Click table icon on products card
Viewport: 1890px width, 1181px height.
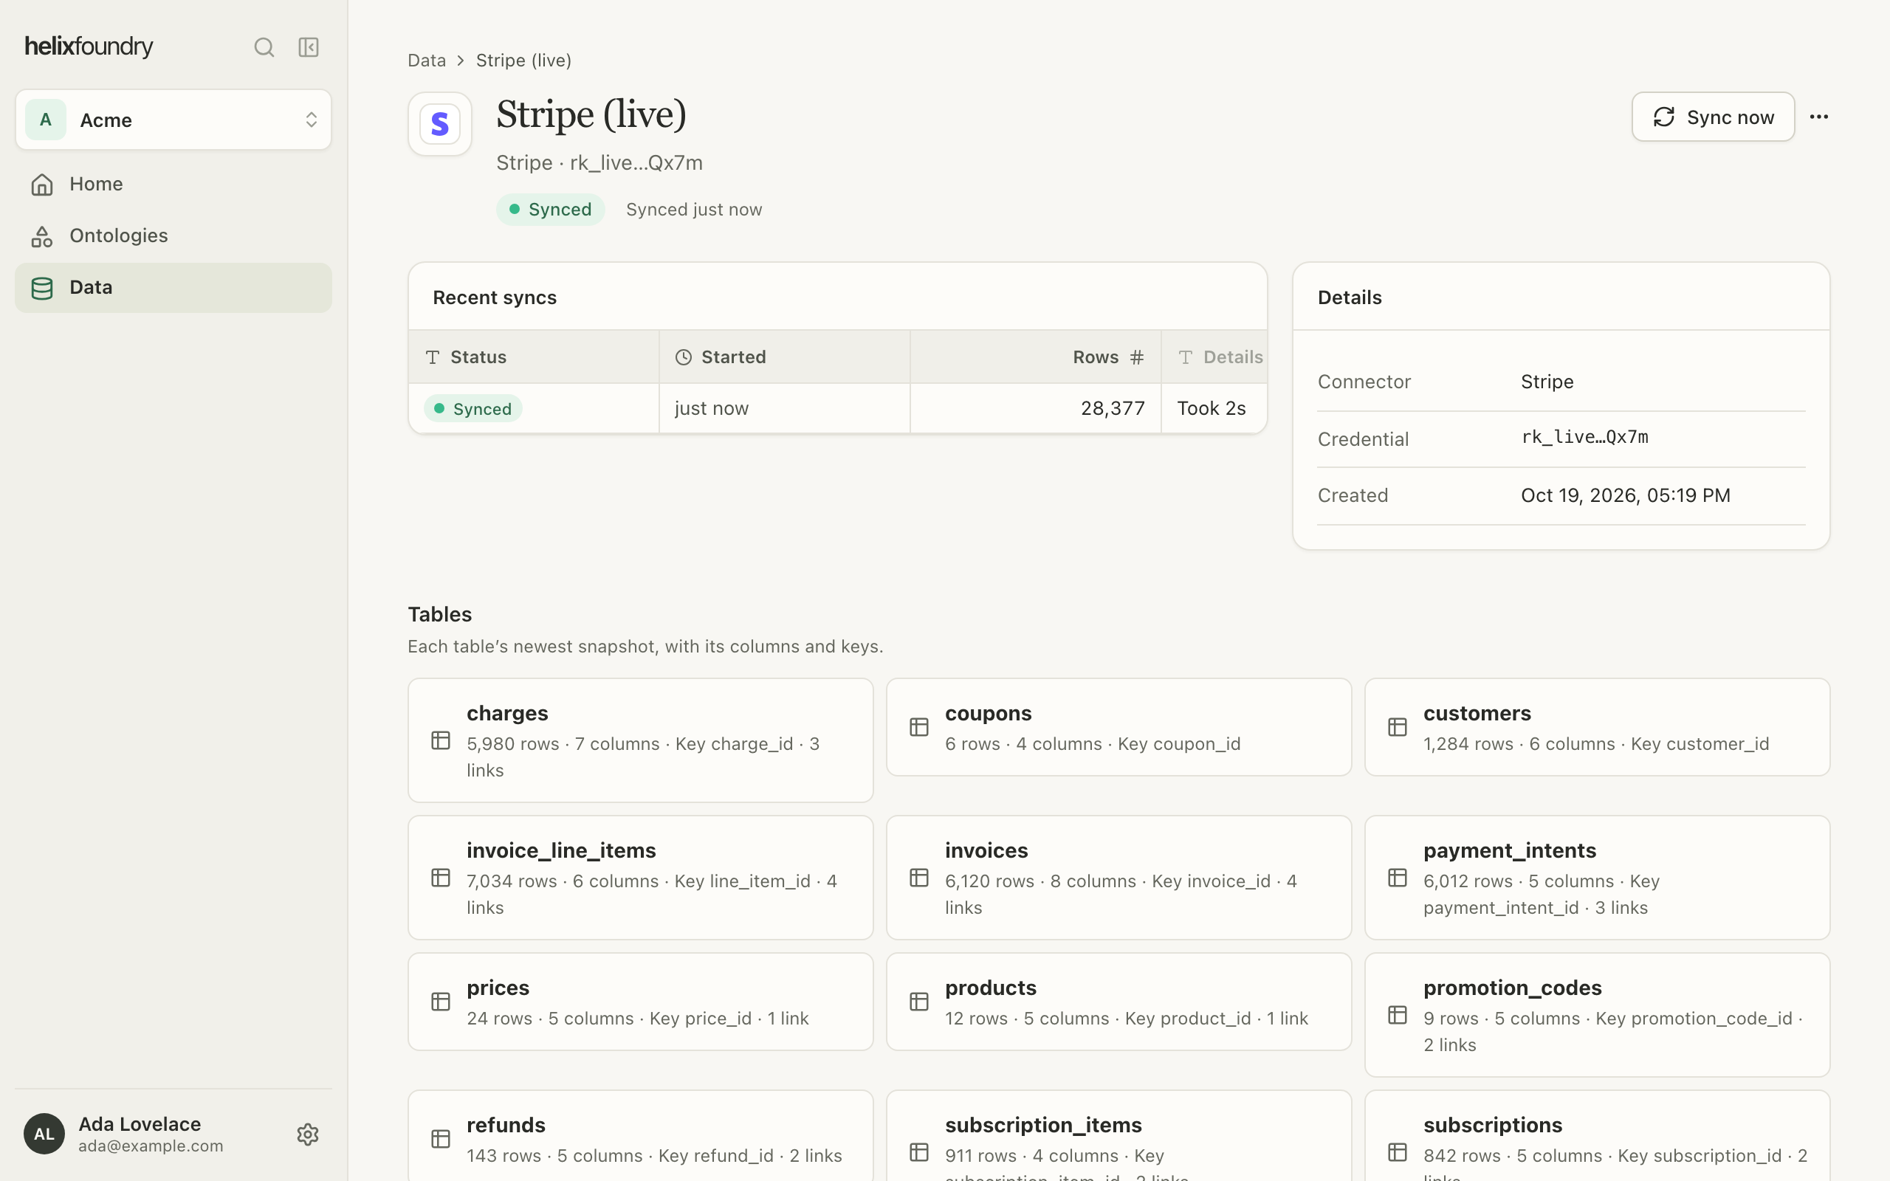coord(919,1002)
